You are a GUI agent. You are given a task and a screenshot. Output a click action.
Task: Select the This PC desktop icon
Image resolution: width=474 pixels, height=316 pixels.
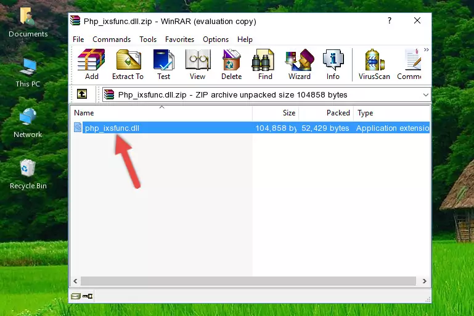28,73
